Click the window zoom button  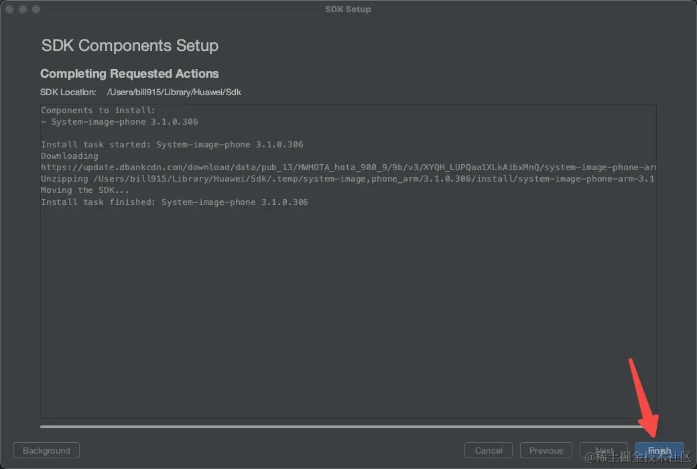pos(36,9)
